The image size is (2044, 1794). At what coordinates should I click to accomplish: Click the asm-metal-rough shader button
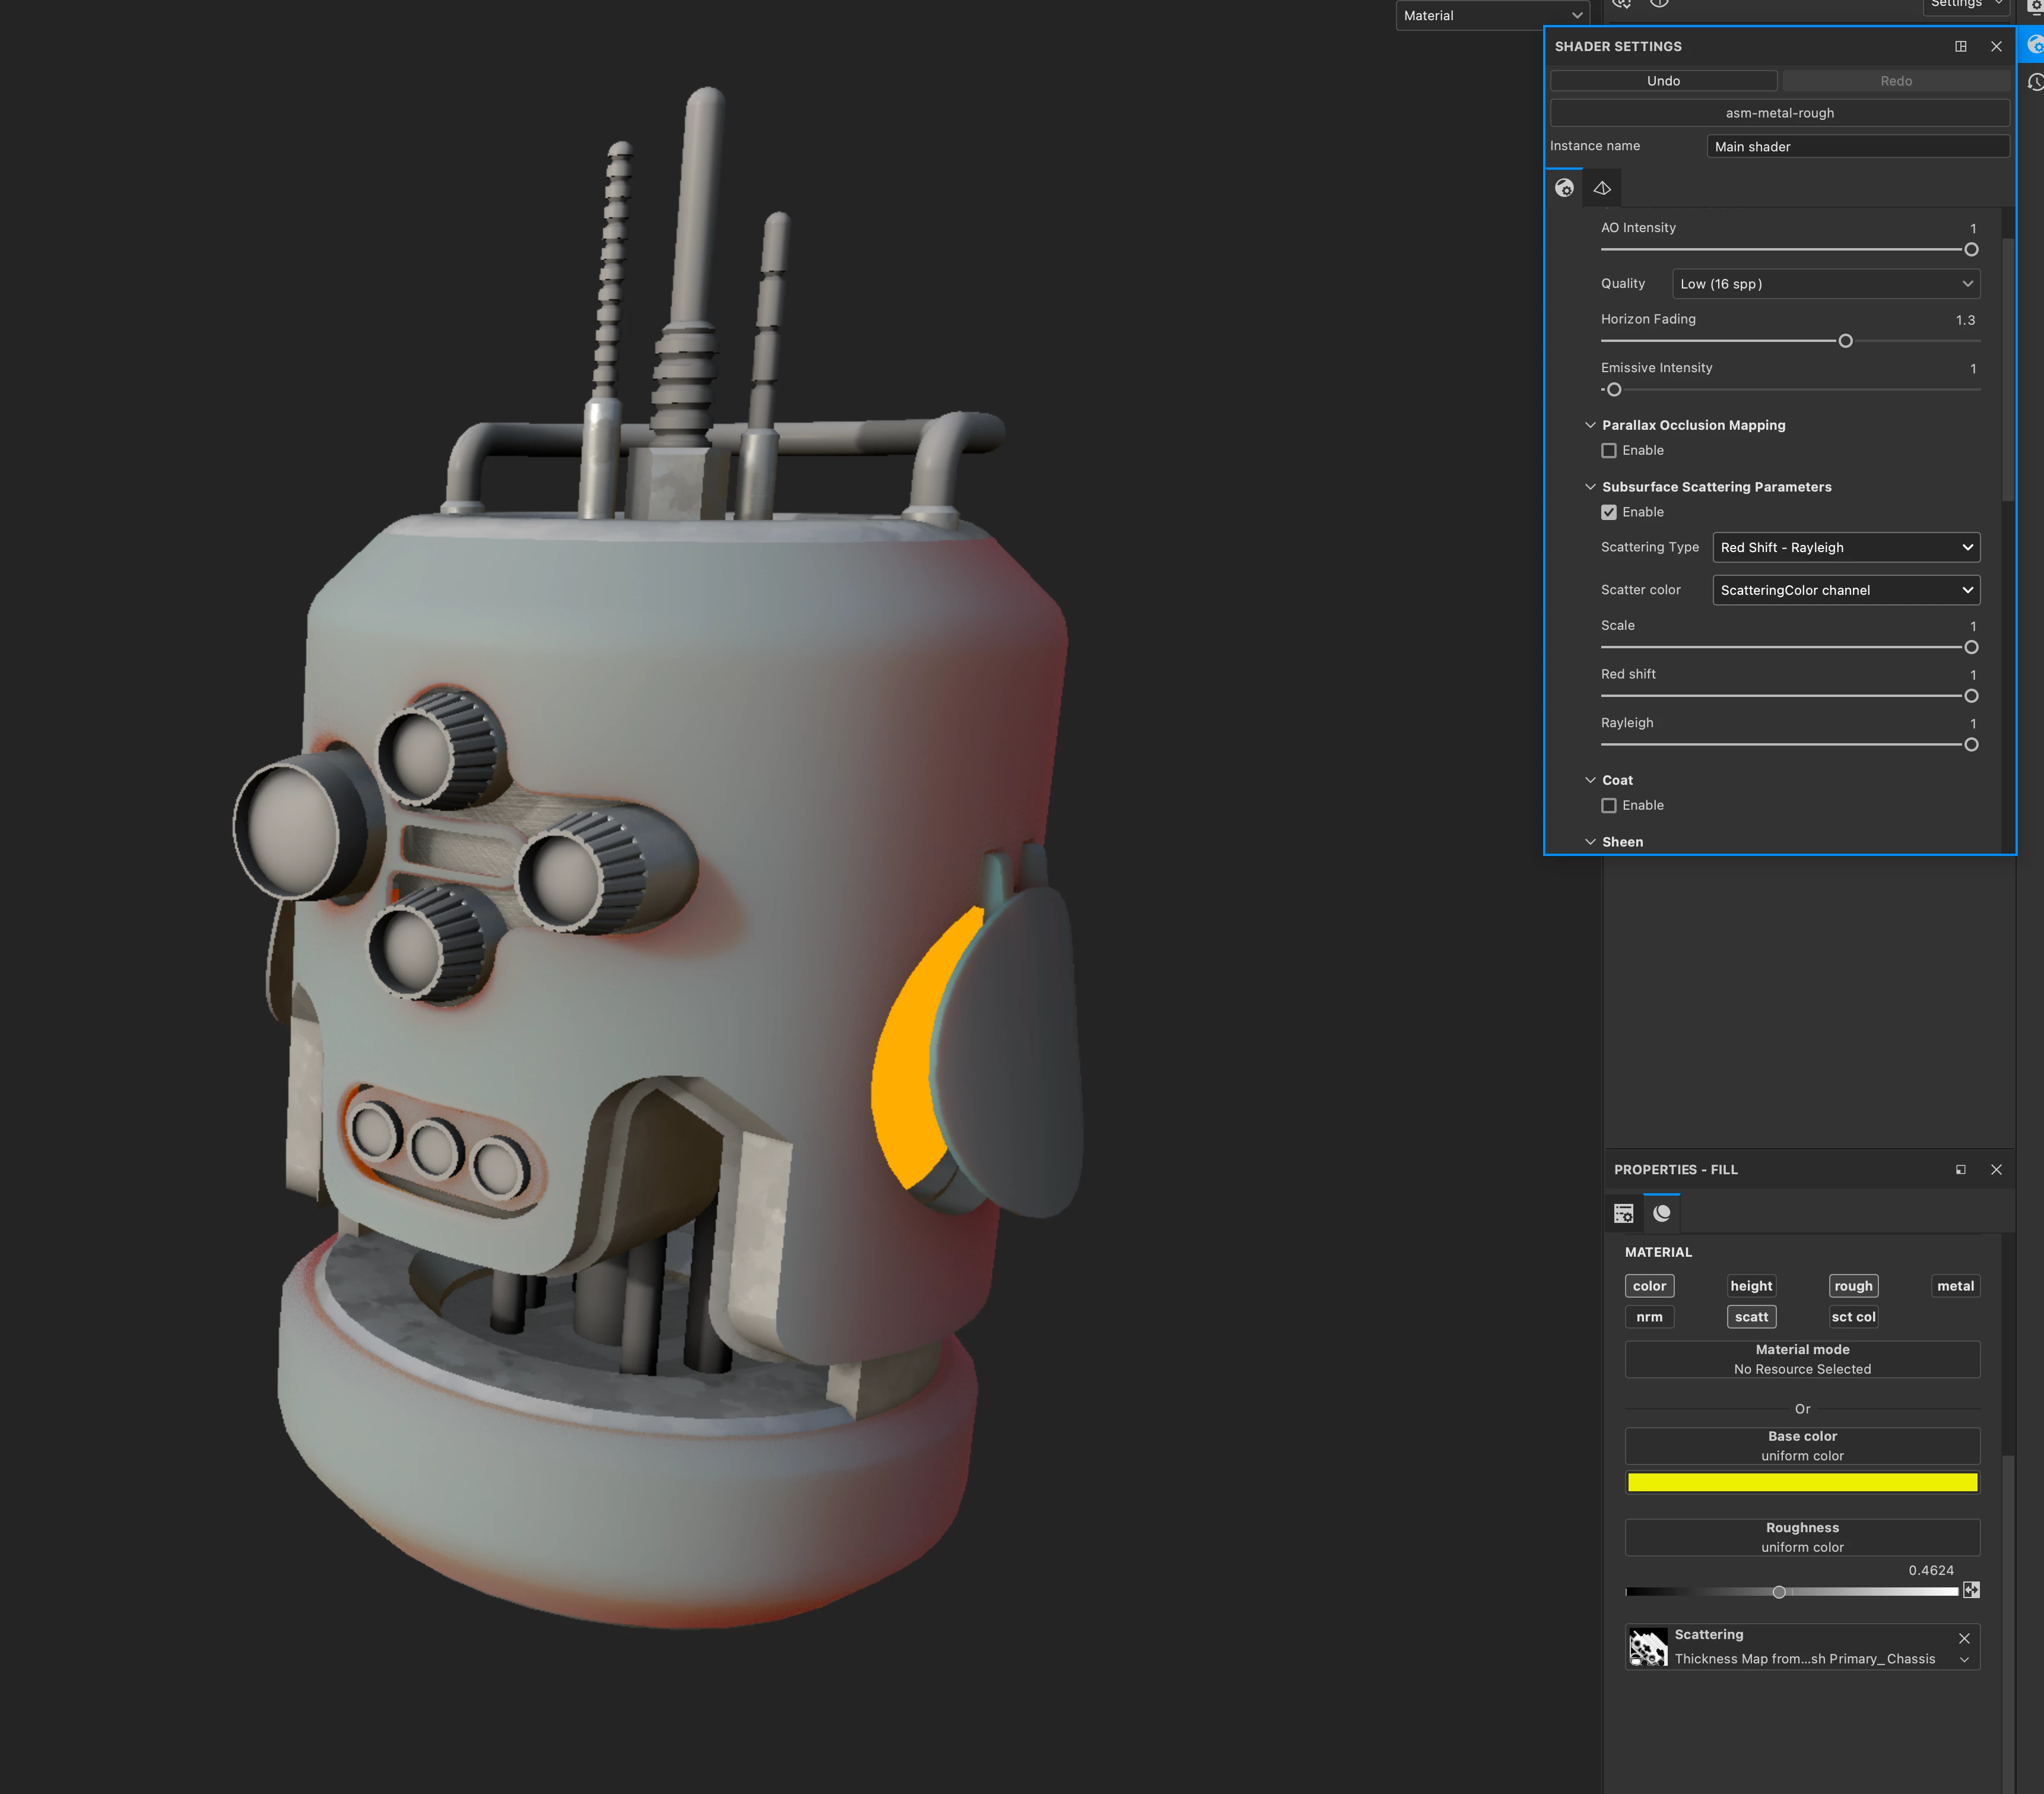click(x=1779, y=113)
